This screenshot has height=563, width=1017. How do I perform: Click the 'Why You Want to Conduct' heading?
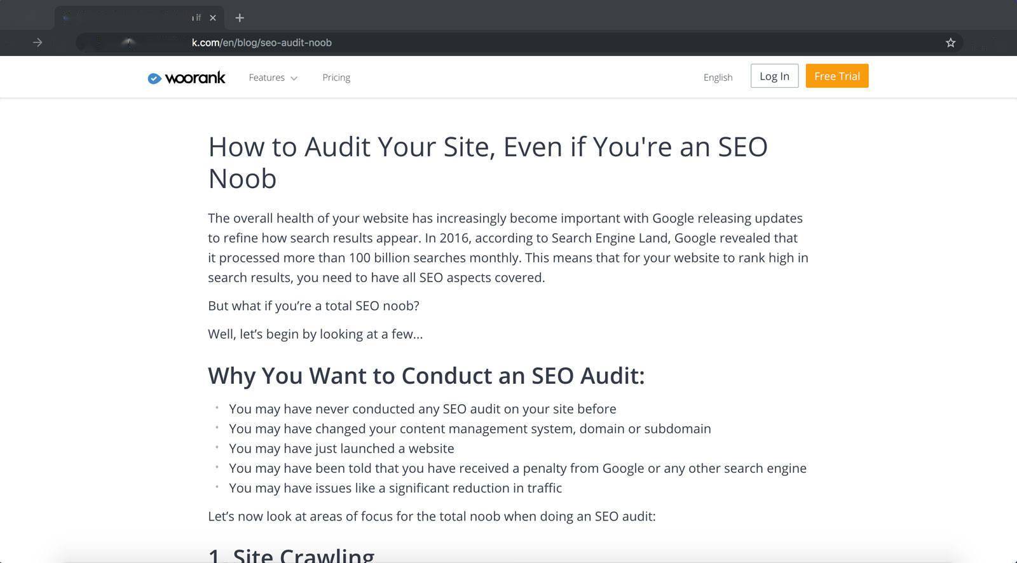click(x=426, y=376)
